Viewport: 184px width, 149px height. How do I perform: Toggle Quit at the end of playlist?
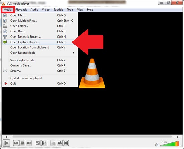tap(40, 78)
